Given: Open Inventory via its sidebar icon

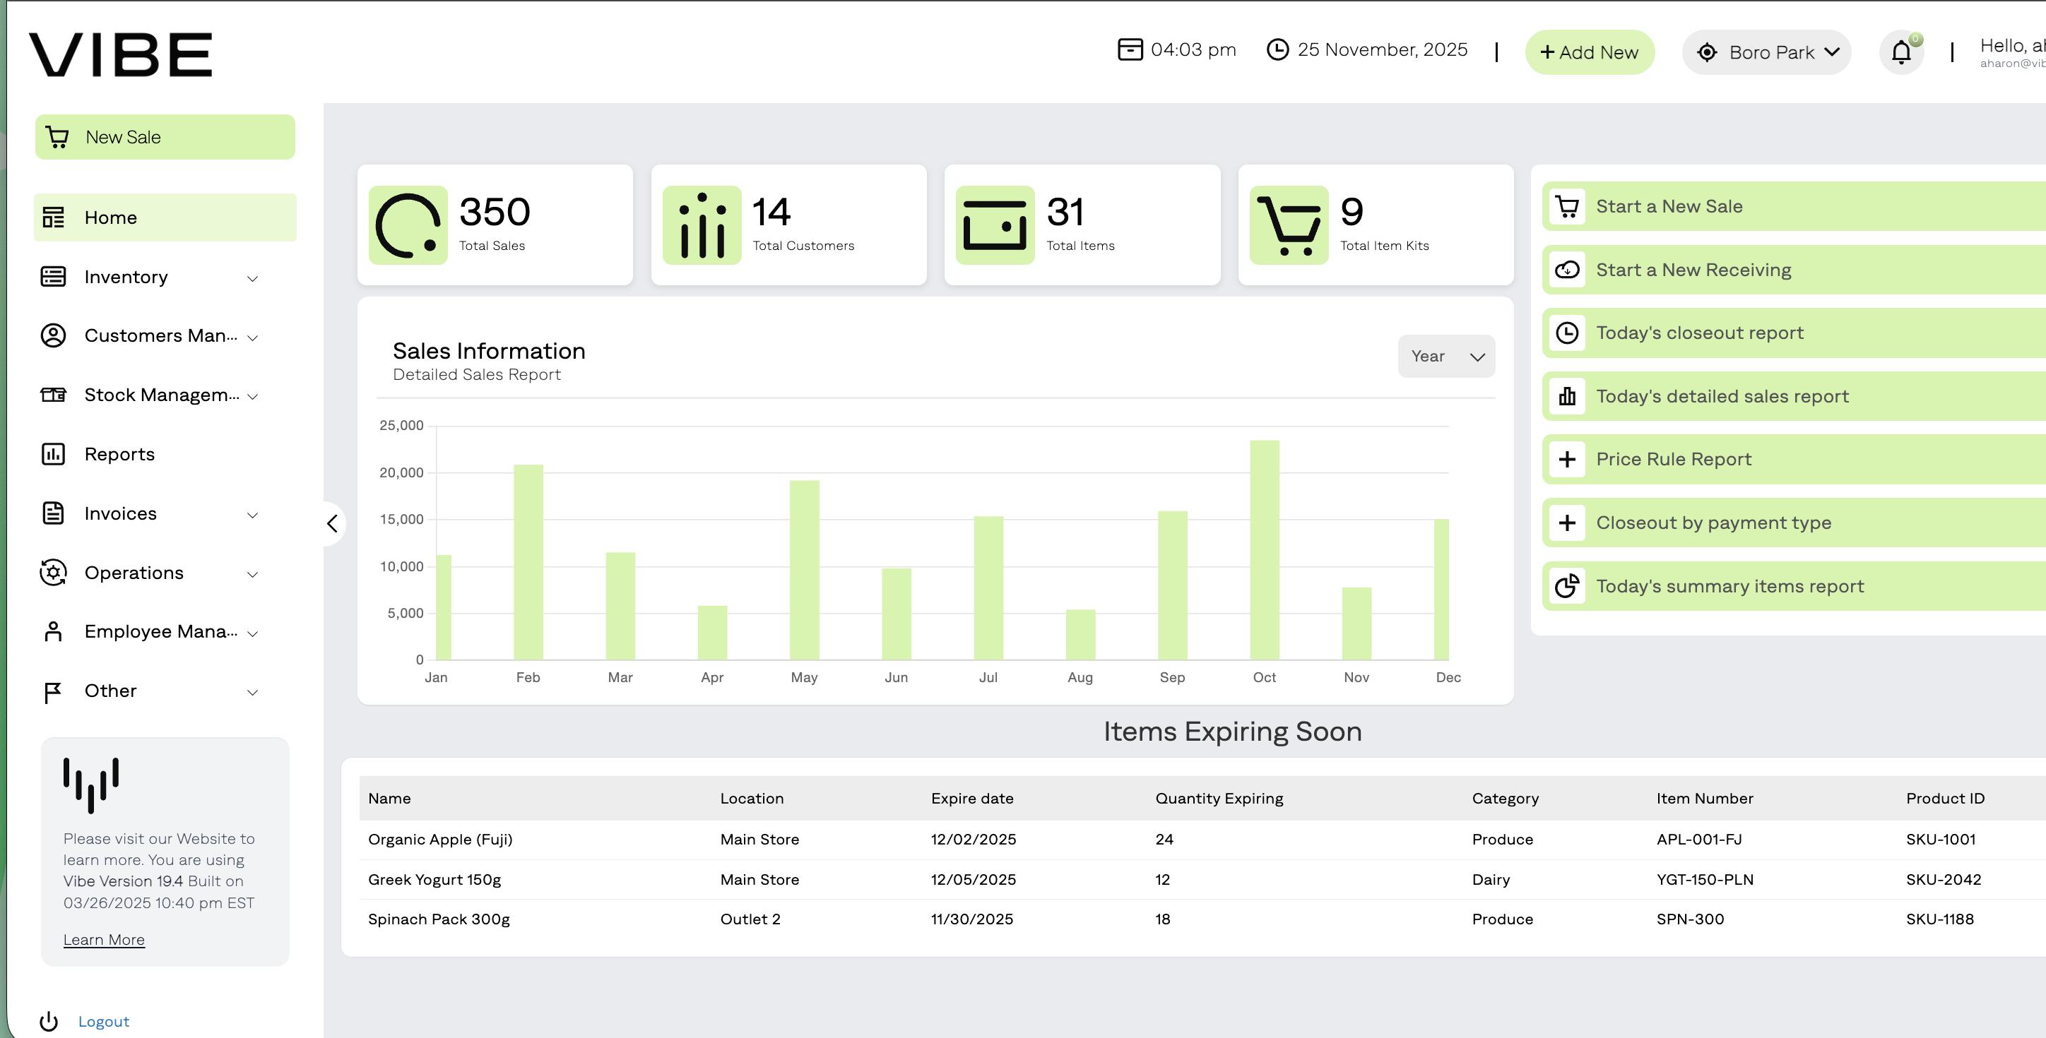Looking at the screenshot, I should click(x=52, y=276).
